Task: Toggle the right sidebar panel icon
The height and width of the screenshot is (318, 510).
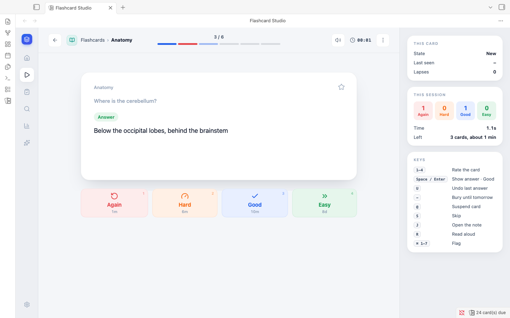Action: click(x=502, y=7)
